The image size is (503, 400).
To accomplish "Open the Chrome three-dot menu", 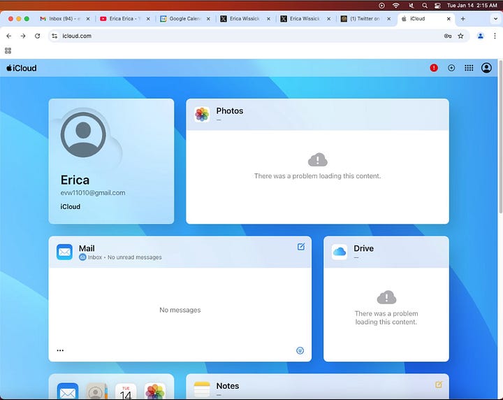I will click(x=495, y=36).
